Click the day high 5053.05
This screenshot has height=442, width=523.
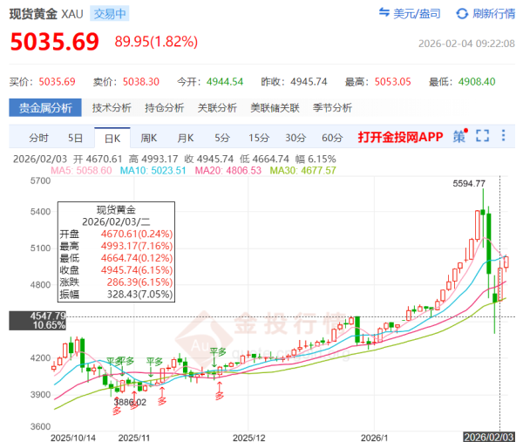pos(393,82)
